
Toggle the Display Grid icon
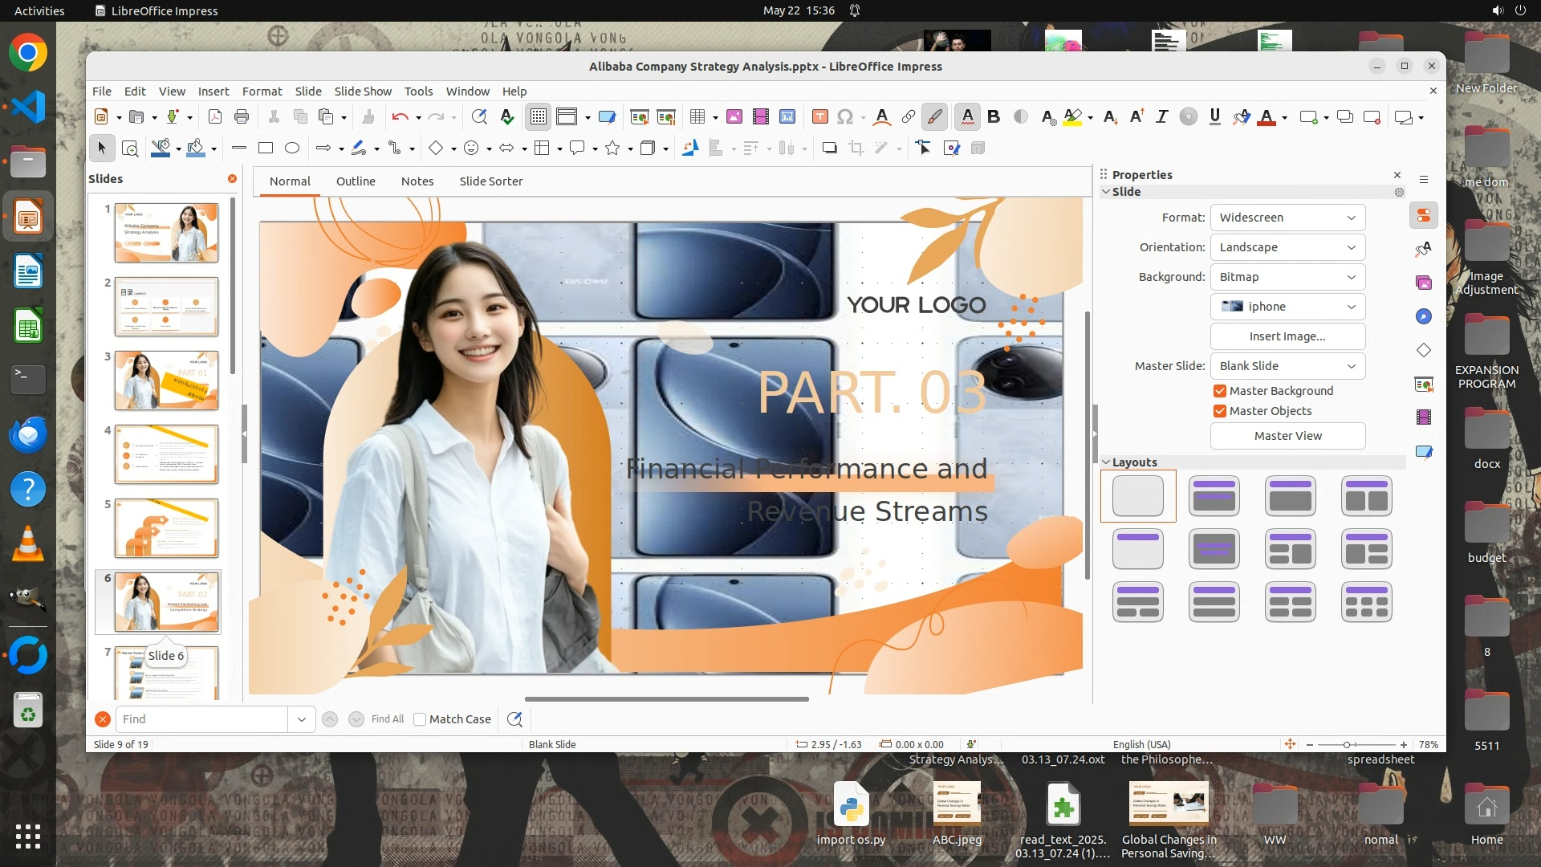[x=538, y=117]
